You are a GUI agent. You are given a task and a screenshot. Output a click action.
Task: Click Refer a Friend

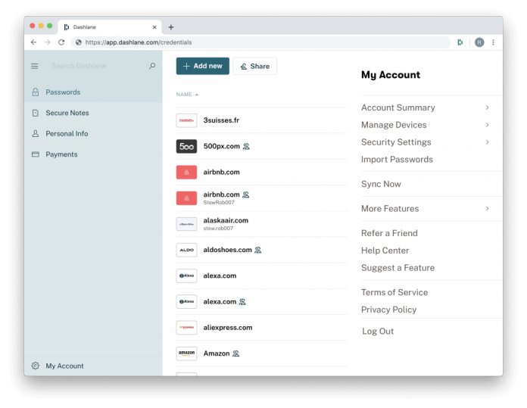pyautogui.click(x=389, y=233)
